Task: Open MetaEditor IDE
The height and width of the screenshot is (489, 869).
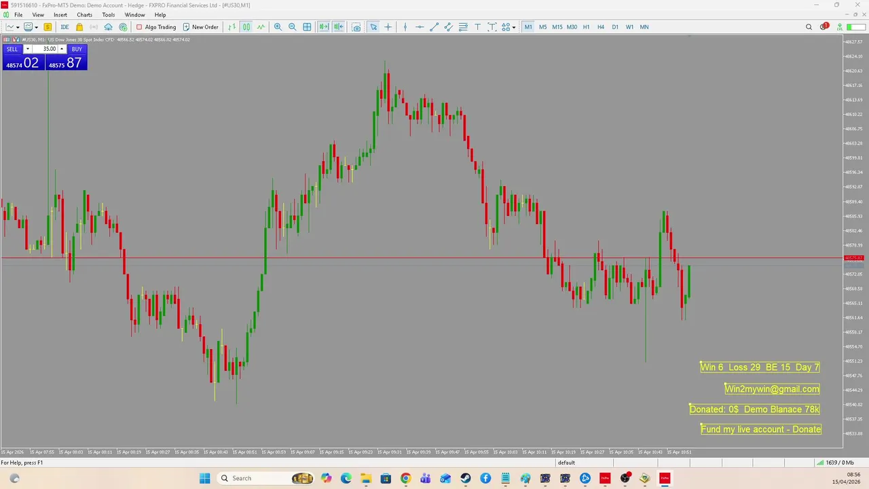Action: click(64, 27)
